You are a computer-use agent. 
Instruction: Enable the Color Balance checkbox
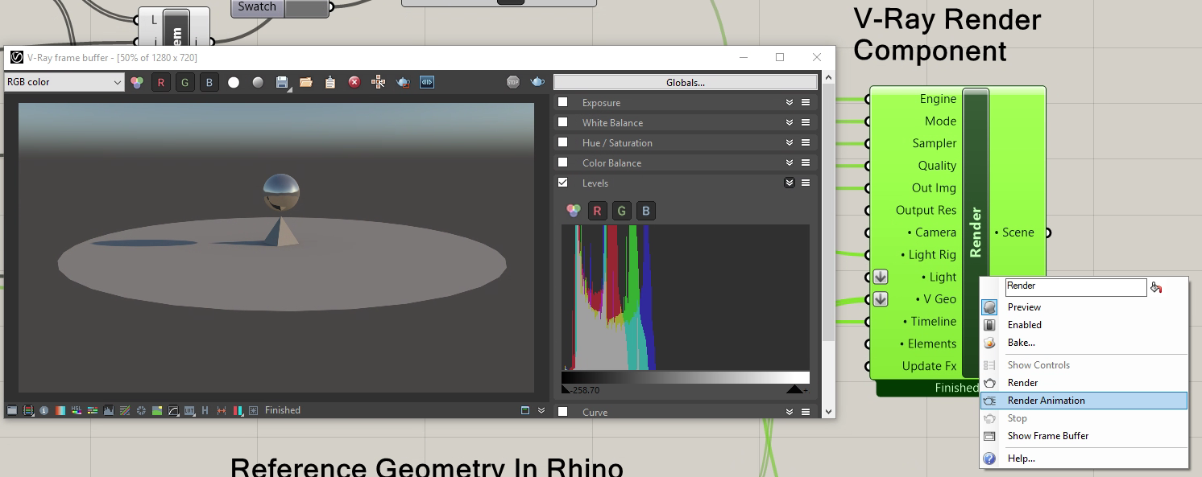pos(563,162)
